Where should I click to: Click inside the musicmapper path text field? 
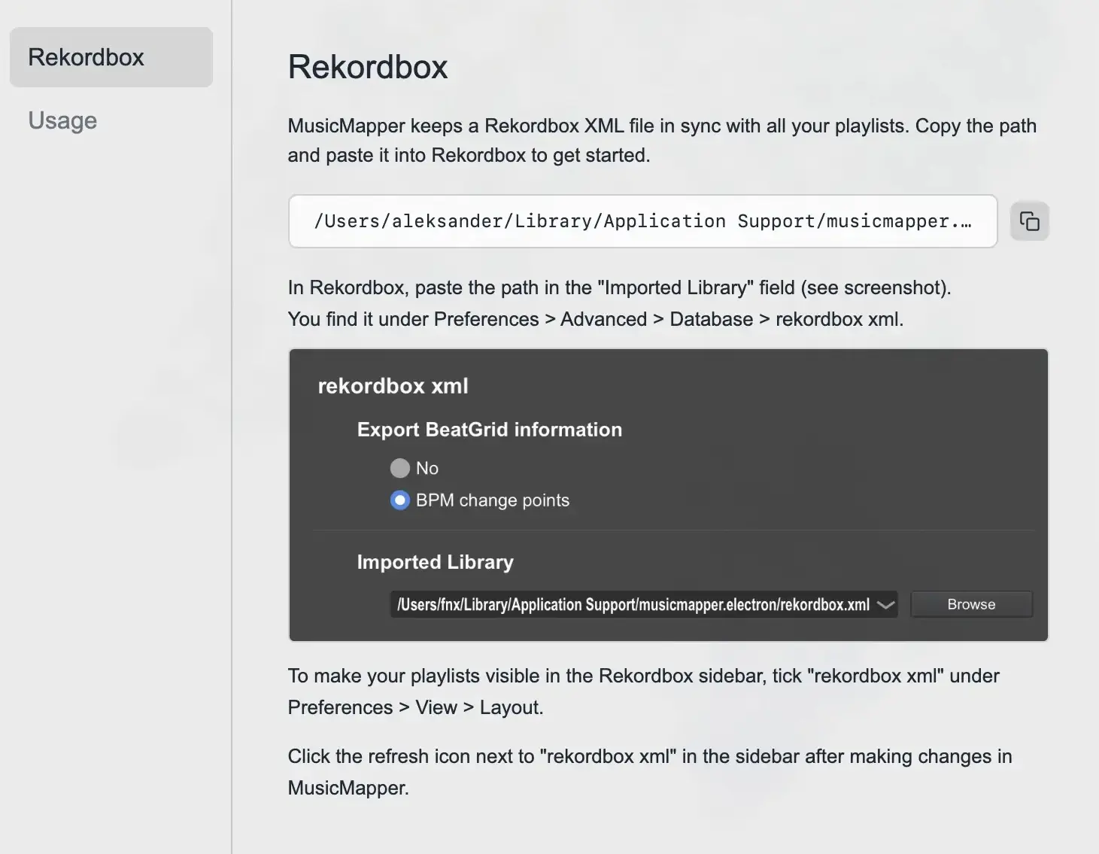pos(642,220)
